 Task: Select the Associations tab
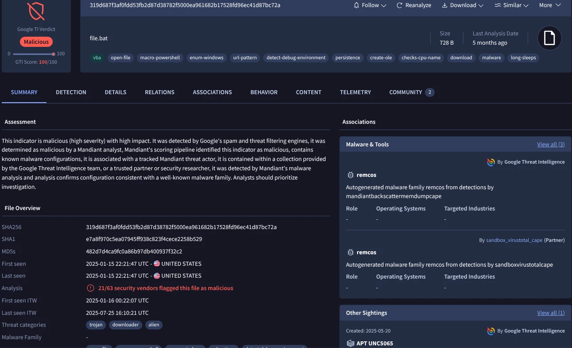(212, 92)
